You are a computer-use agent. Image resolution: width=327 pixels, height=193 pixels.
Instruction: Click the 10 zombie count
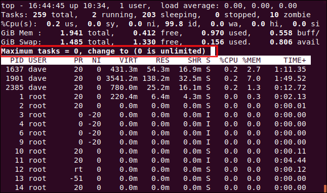tap(274, 15)
